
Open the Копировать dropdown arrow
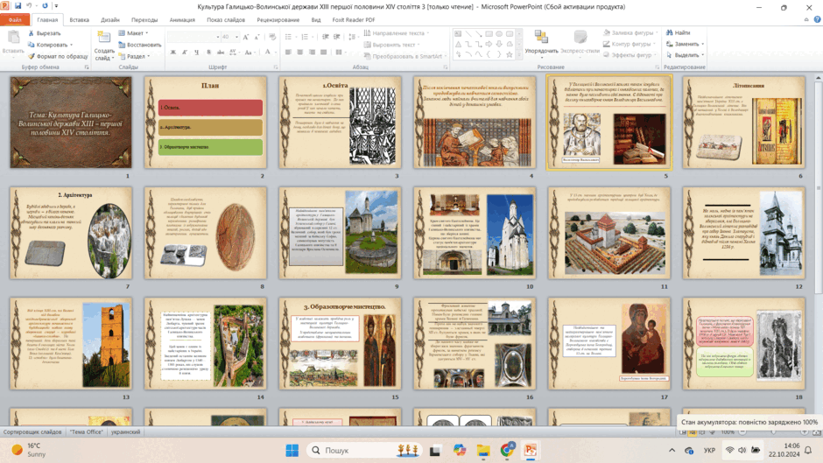[72, 45]
